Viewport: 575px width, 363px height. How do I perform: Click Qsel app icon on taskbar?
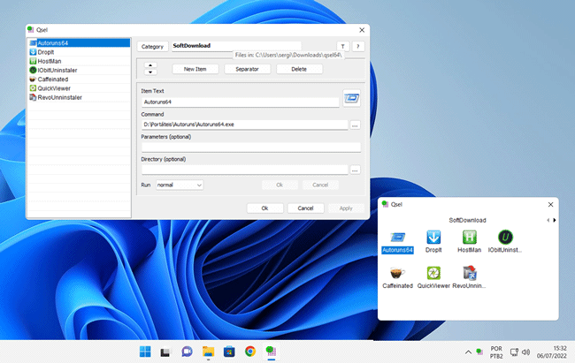point(272,352)
